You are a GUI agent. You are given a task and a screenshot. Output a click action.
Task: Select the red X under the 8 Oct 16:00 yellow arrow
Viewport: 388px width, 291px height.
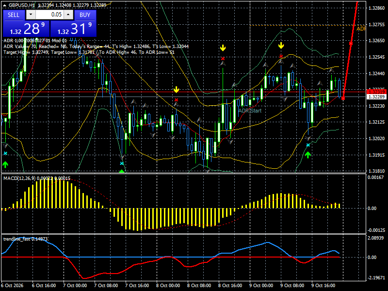(223, 59)
